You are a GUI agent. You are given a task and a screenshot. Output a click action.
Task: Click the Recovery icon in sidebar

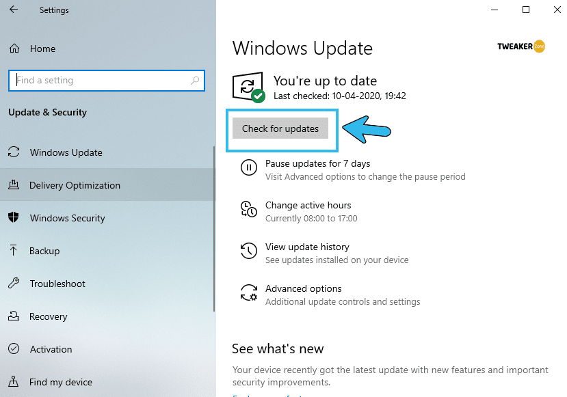coord(14,316)
